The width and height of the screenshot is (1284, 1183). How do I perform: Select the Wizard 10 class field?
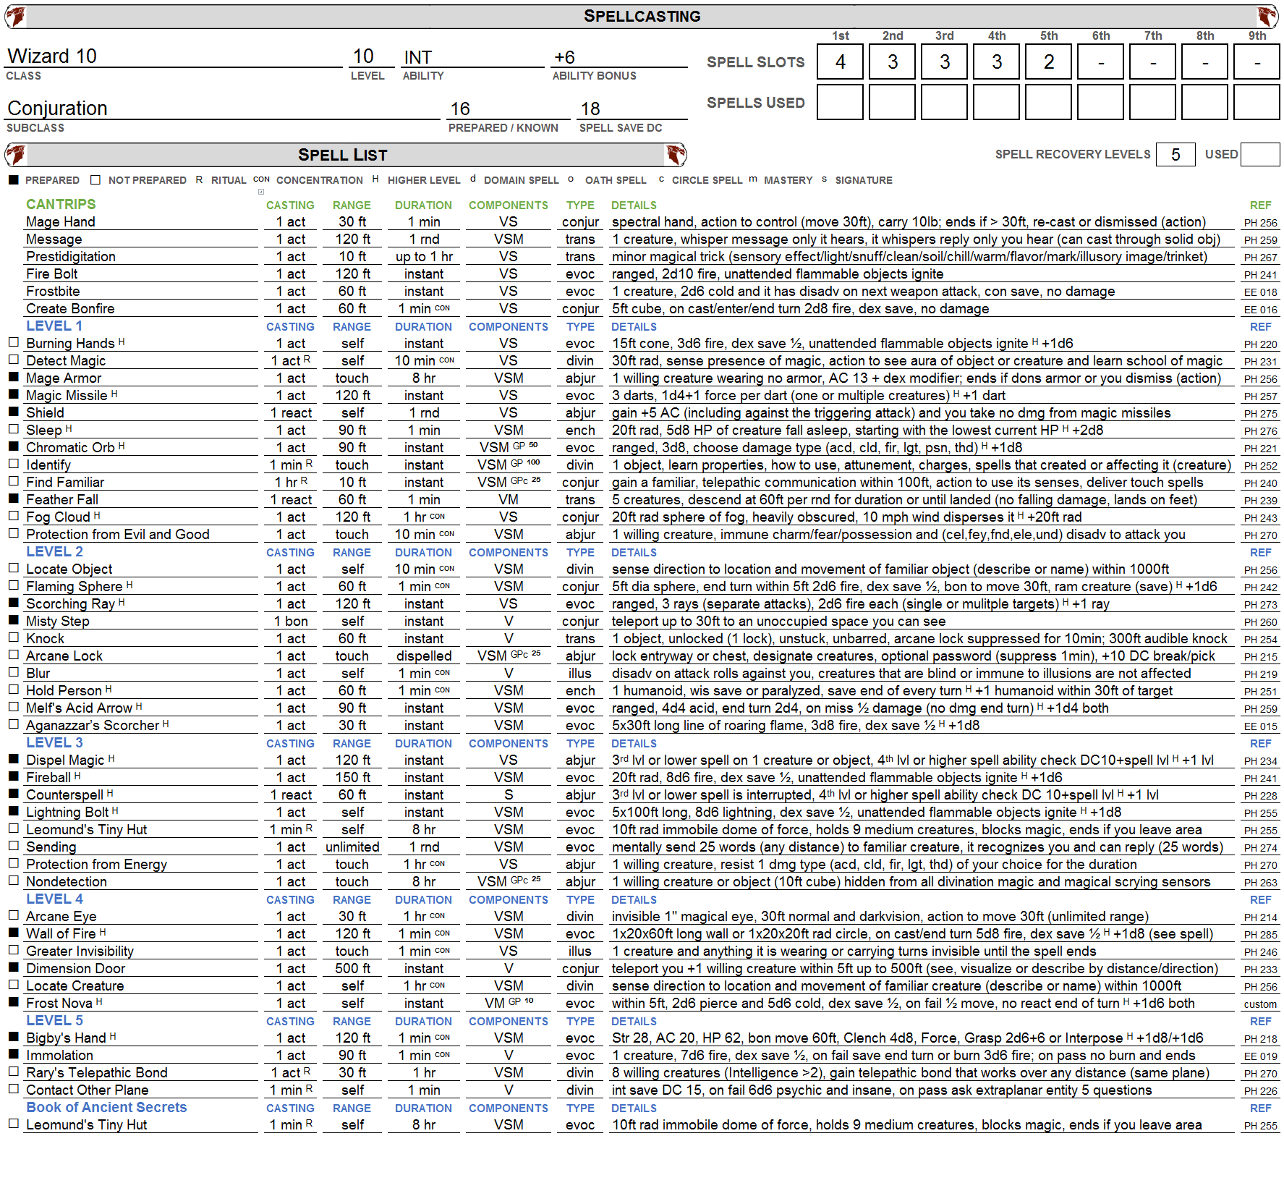174,56
